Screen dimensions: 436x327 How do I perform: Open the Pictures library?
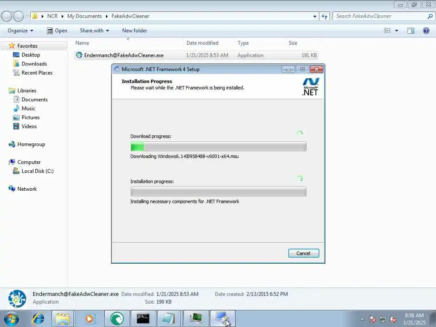pos(31,118)
